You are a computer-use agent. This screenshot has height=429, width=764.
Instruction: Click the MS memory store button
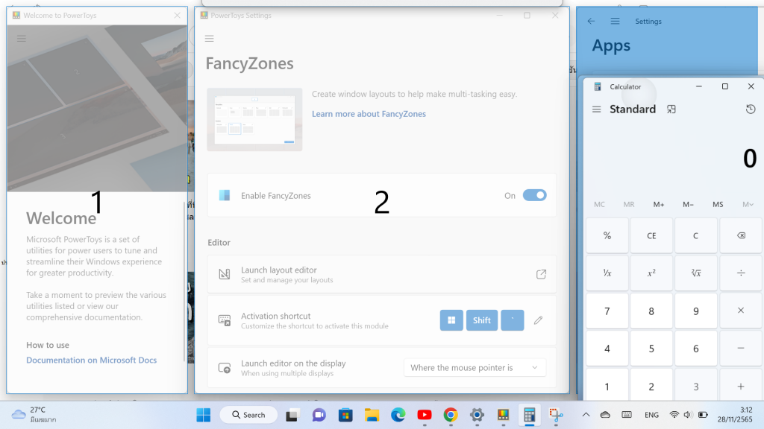(x=718, y=204)
